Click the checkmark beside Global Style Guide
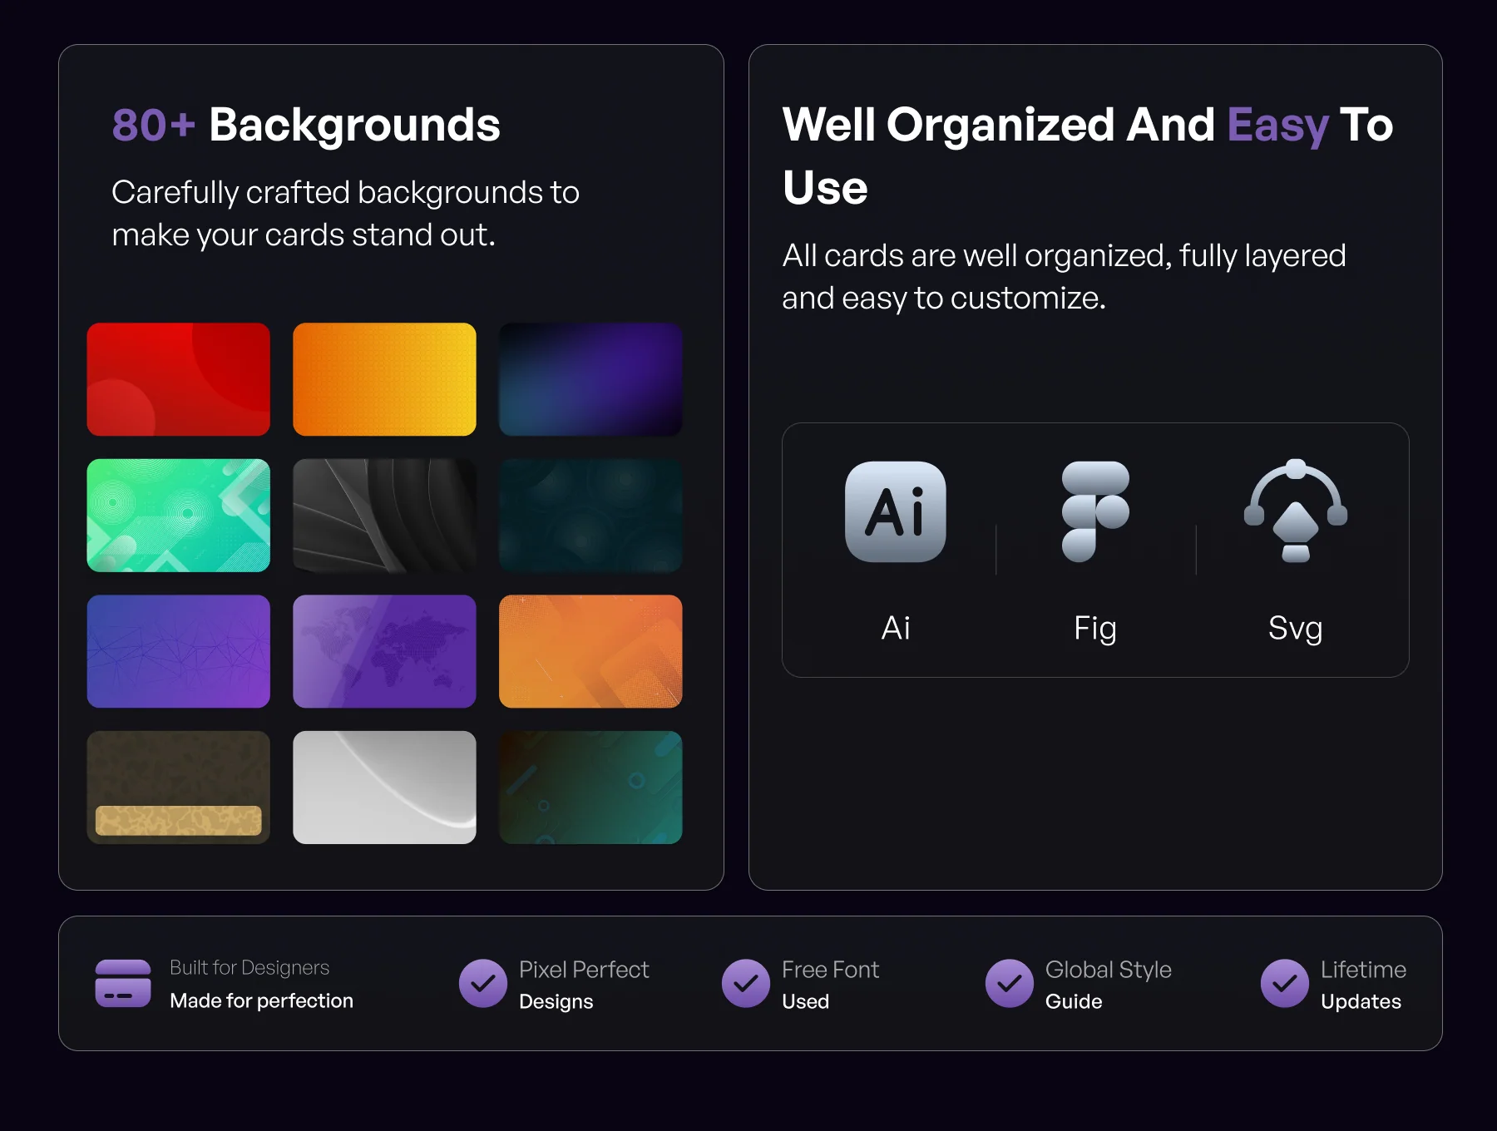 pyautogui.click(x=1010, y=984)
